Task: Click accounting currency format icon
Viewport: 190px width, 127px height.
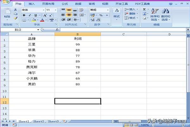Action: point(92,15)
